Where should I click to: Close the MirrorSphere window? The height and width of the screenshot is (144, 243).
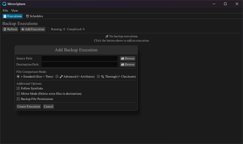(x=237, y=4)
